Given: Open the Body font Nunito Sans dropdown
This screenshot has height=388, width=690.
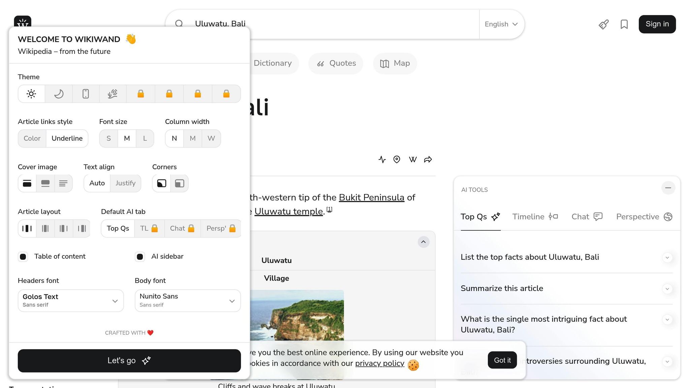Looking at the screenshot, I should 188,300.
